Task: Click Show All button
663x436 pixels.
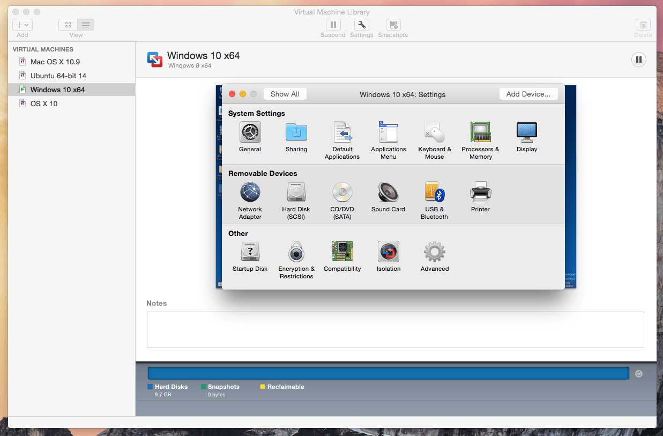Action: pos(285,94)
